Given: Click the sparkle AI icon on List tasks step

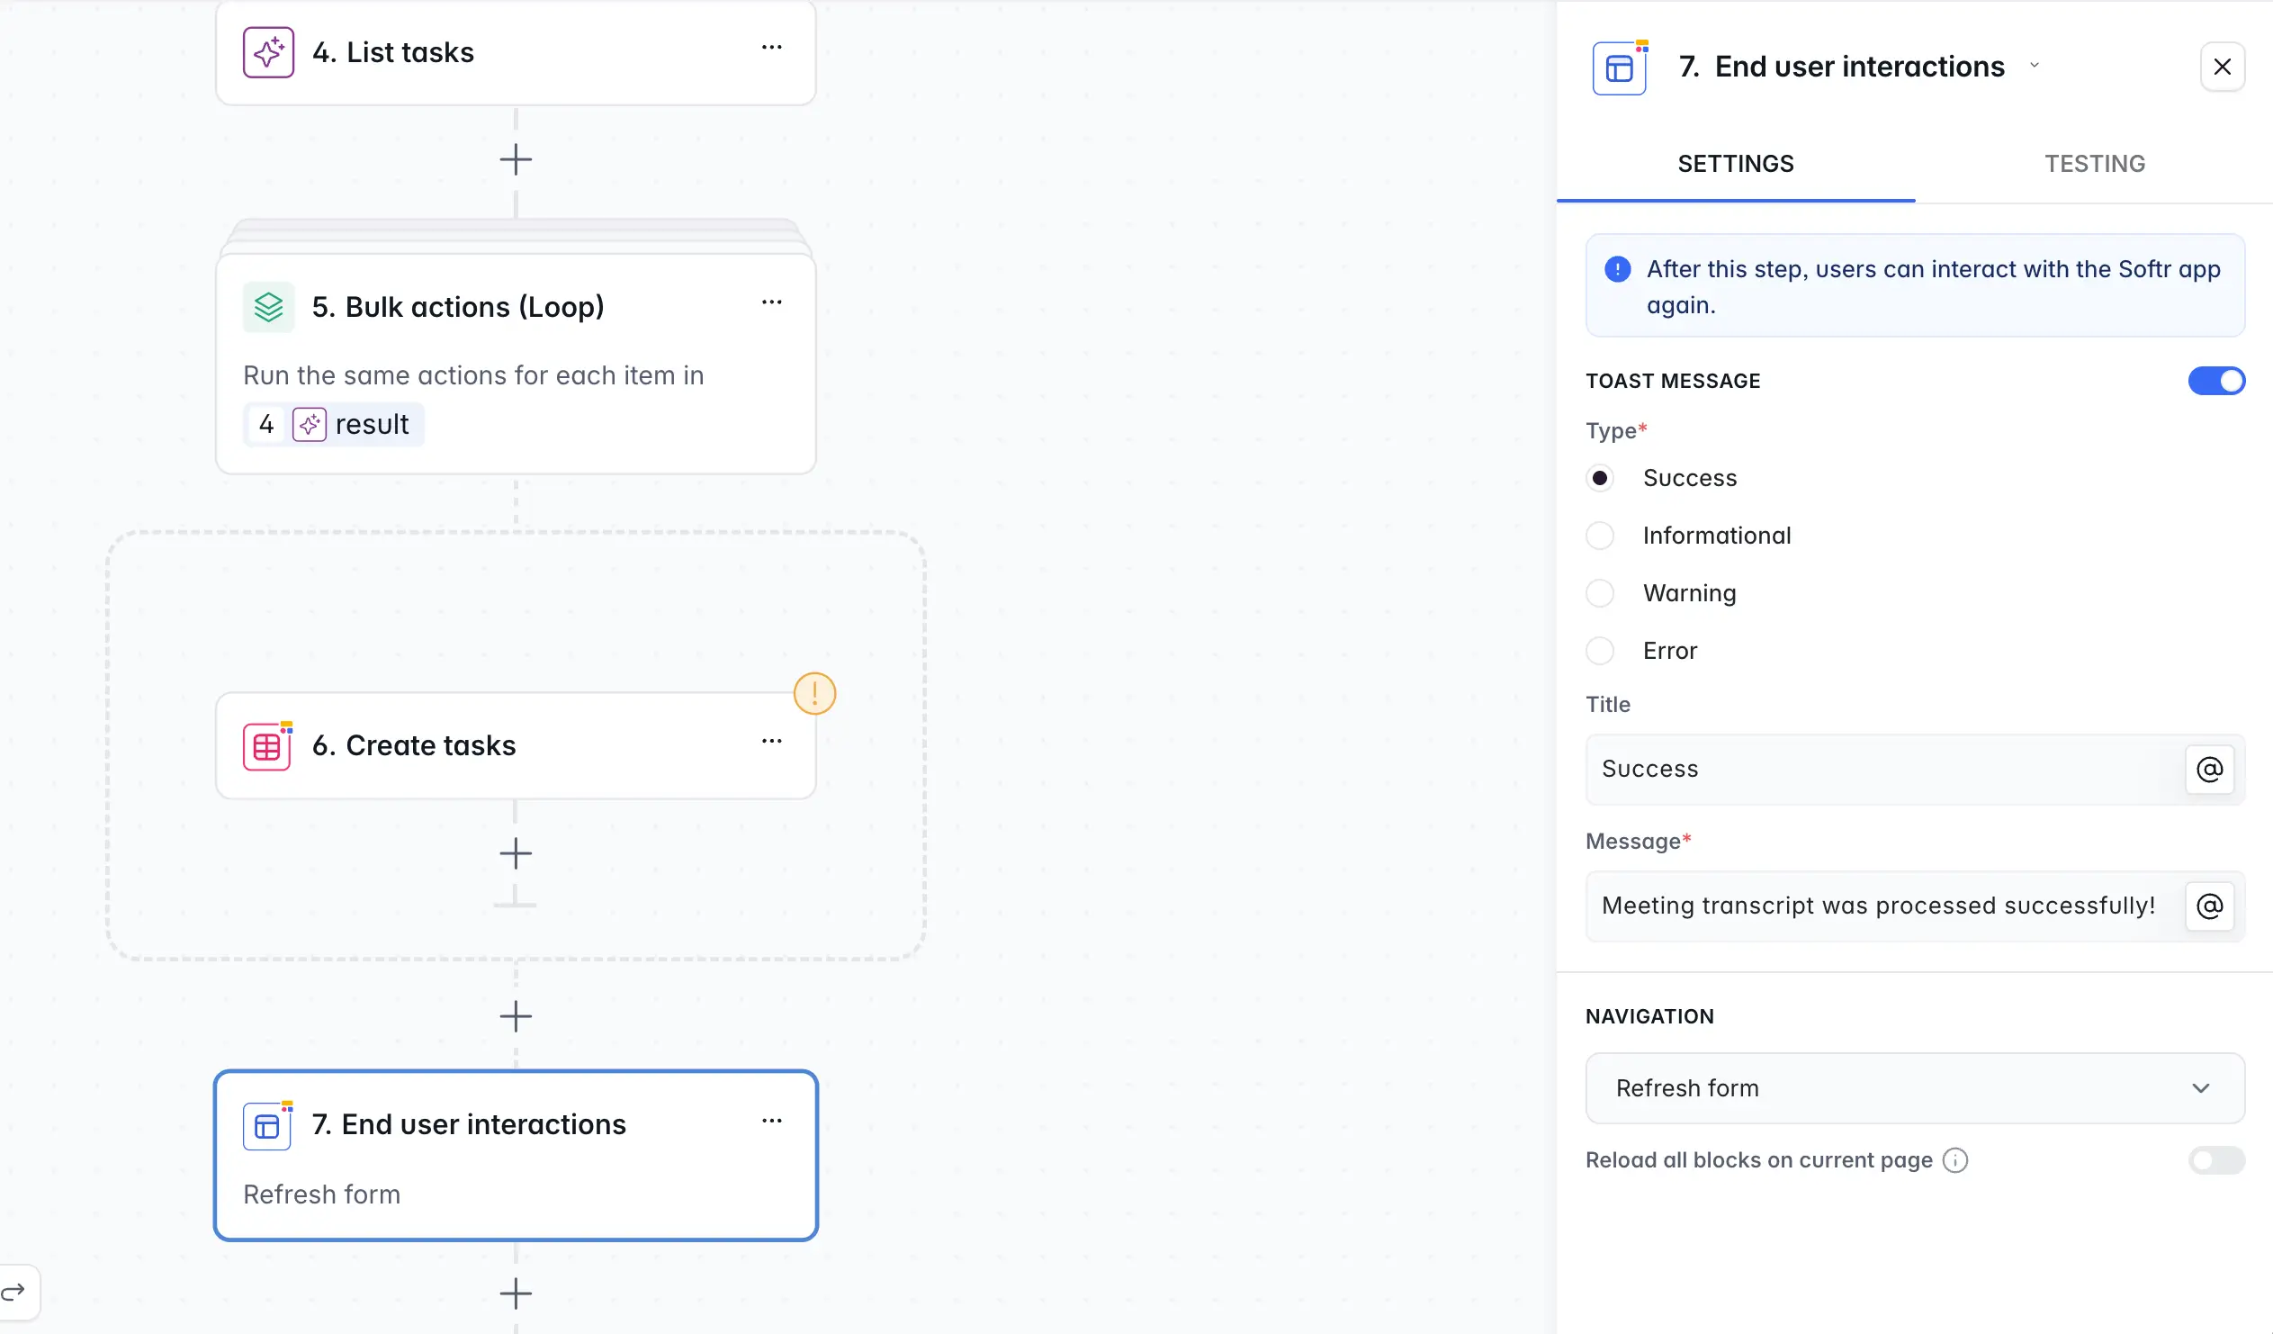Looking at the screenshot, I should point(268,51).
